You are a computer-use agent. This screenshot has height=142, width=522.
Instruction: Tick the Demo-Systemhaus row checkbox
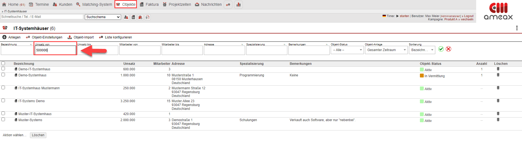coord(3,75)
